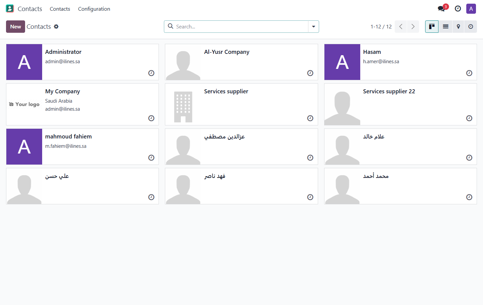Schedule activity on Hasam card
Image resolution: width=483 pixels, height=305 pixels.
click(x=469, y=73)
